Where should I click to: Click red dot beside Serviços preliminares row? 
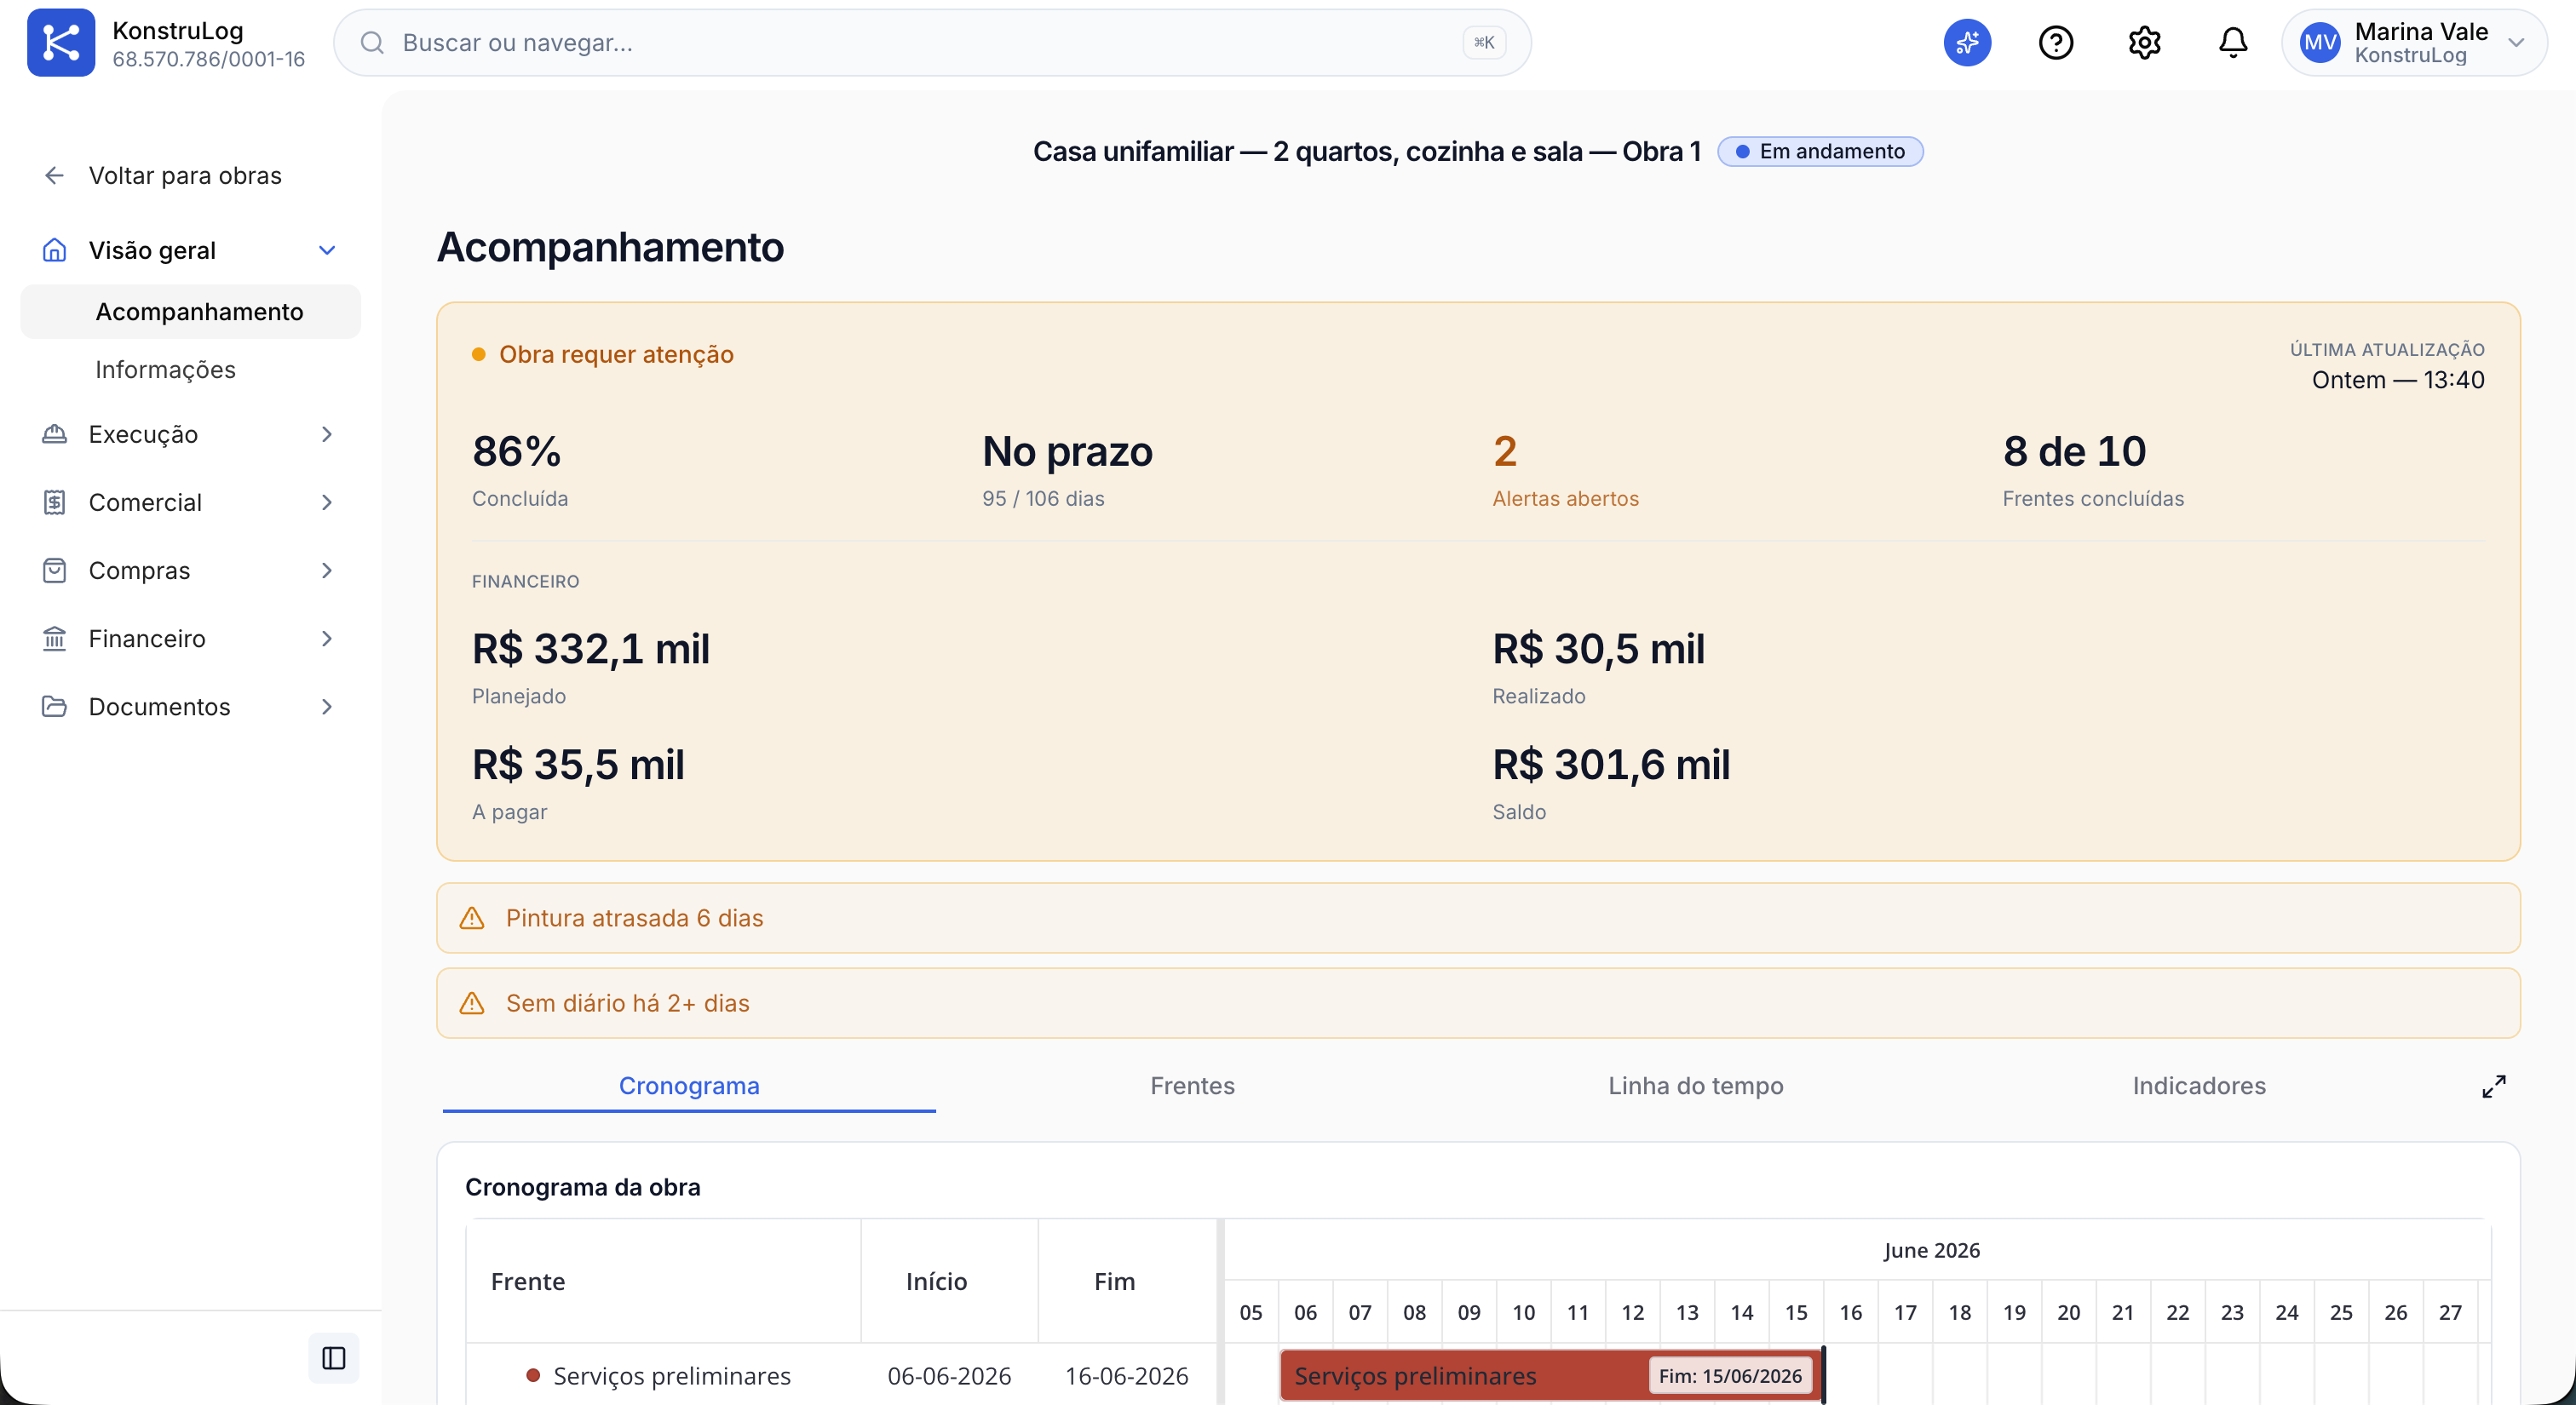533,1376
